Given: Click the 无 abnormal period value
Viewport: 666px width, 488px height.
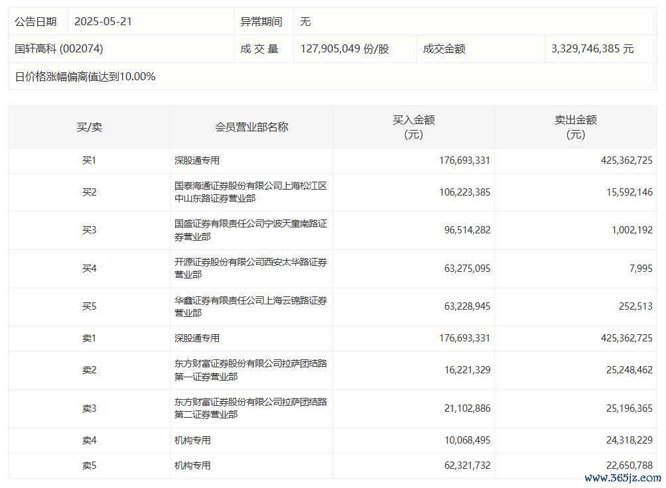Looking at the screenshot, I should pyautogui.click(x=305, y=22).
